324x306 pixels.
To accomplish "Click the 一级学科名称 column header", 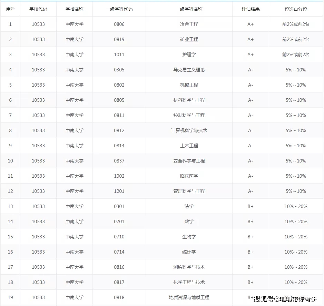I will [189, 9].
